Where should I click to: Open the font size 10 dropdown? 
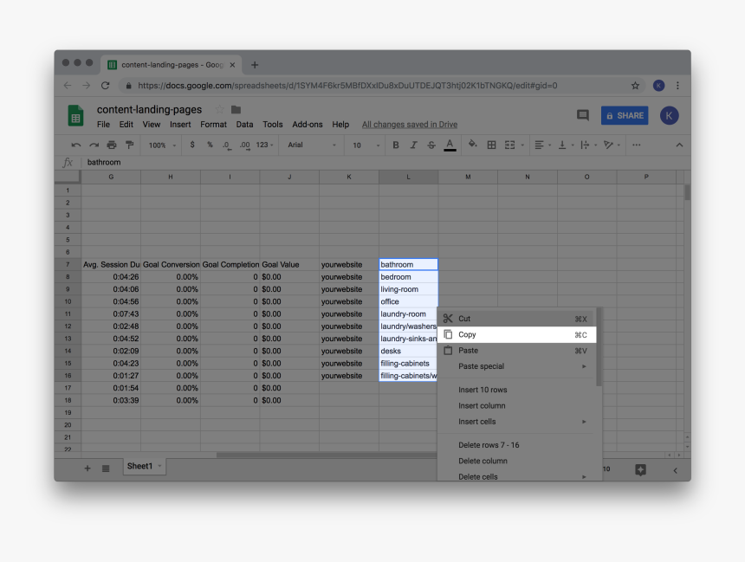[366, 145]
